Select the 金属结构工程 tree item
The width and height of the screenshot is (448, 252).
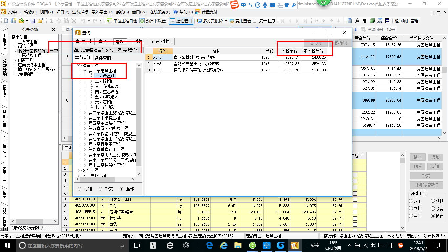(x=30, y=55)
